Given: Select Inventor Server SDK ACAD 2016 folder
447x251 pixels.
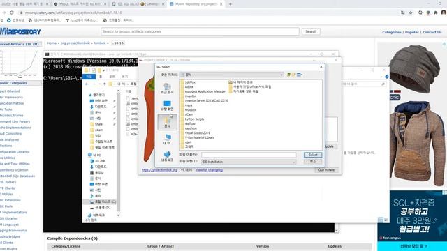Looking at the screenshot, I should coord(204,100).
